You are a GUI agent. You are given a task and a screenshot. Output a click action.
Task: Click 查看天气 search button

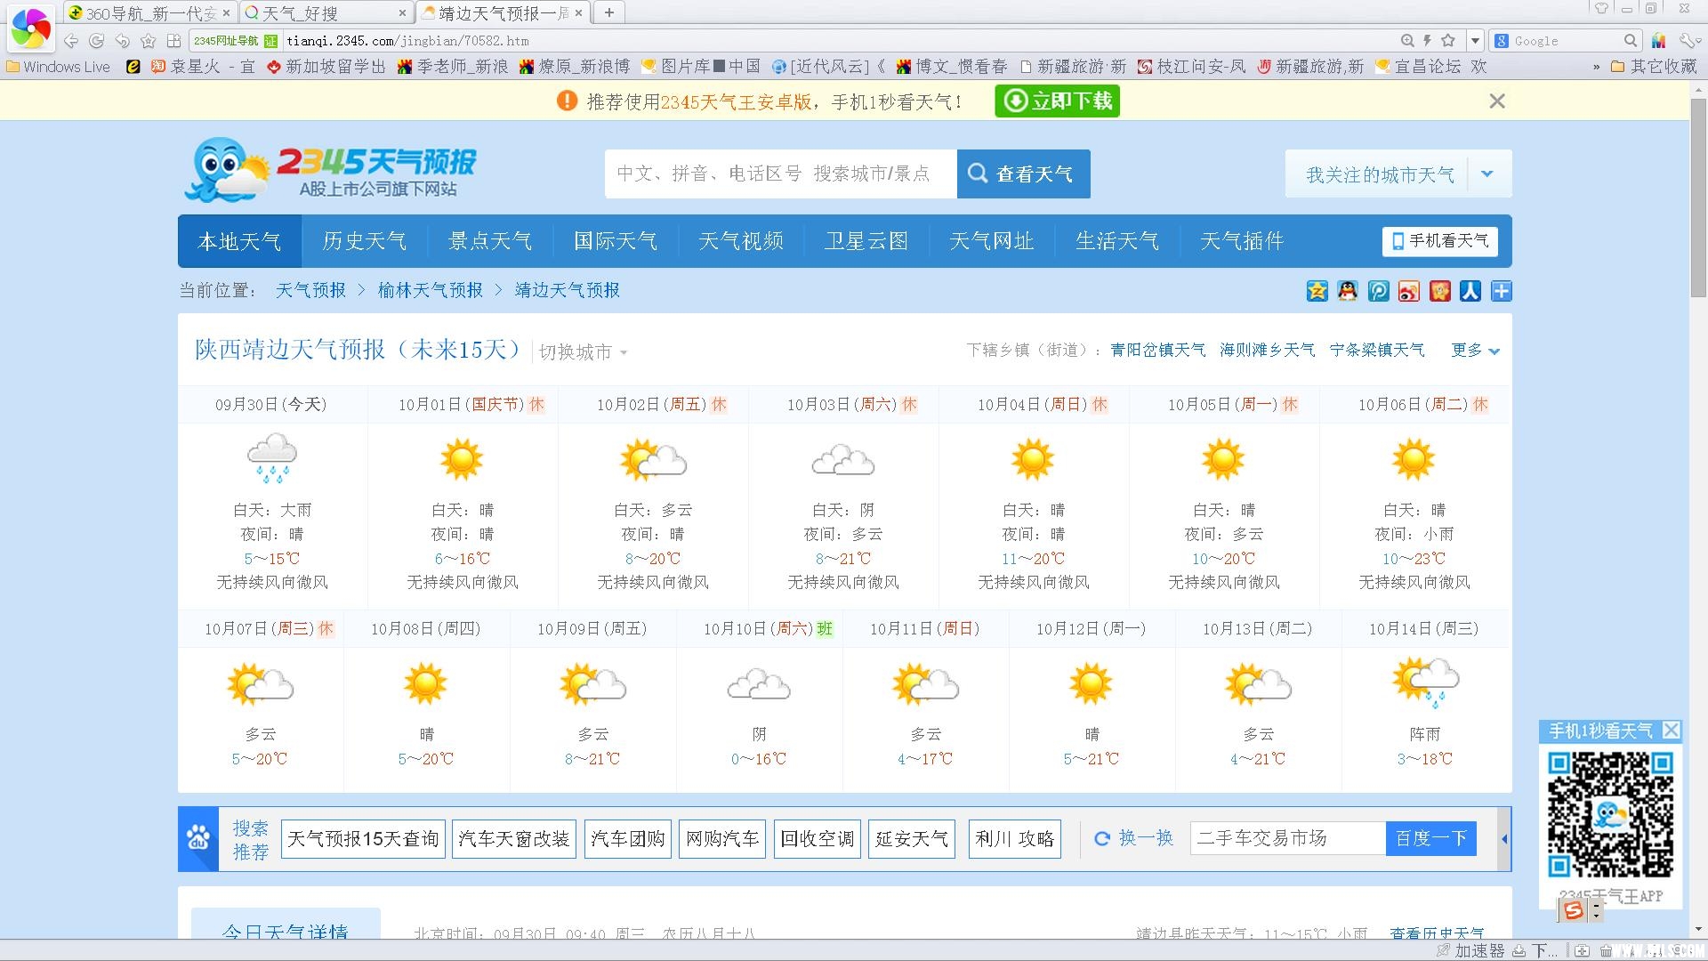tap(1023, 174)
